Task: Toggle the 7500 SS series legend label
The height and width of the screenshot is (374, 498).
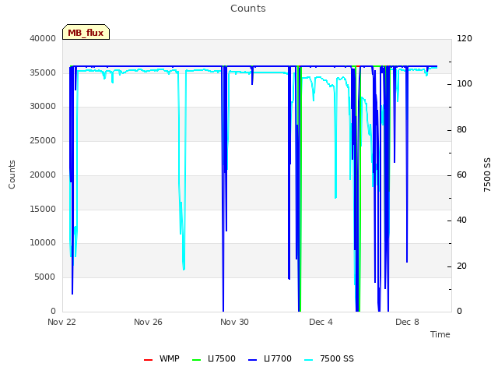Action: [x=337, y=358]
